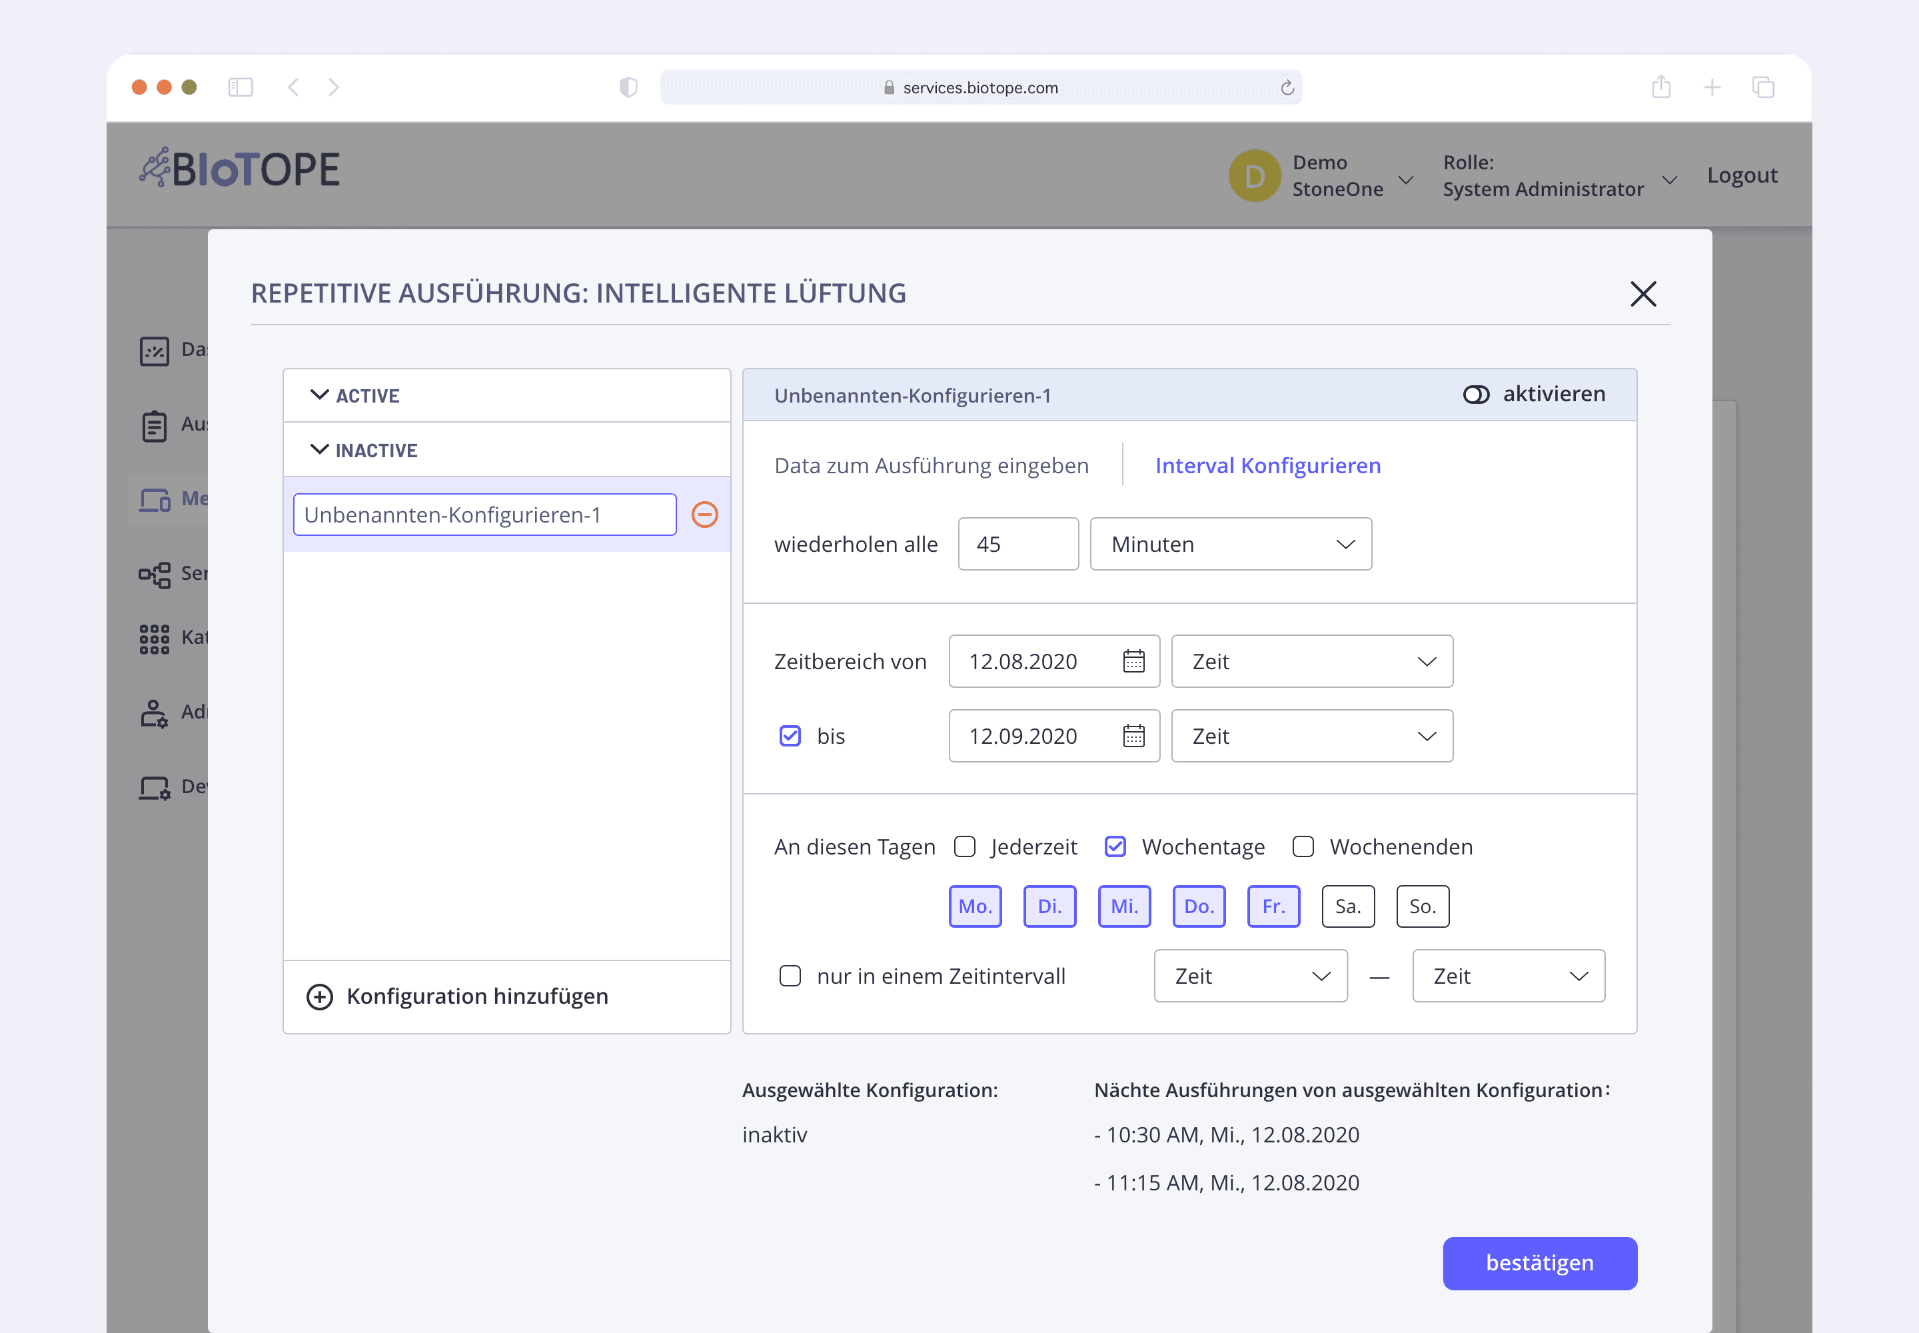The height and width of the screenshot is (1333, 1919).
Task: Close the Repetitive Ausführung dialog
Action: pyautogui.click(x=1642, y=294)
